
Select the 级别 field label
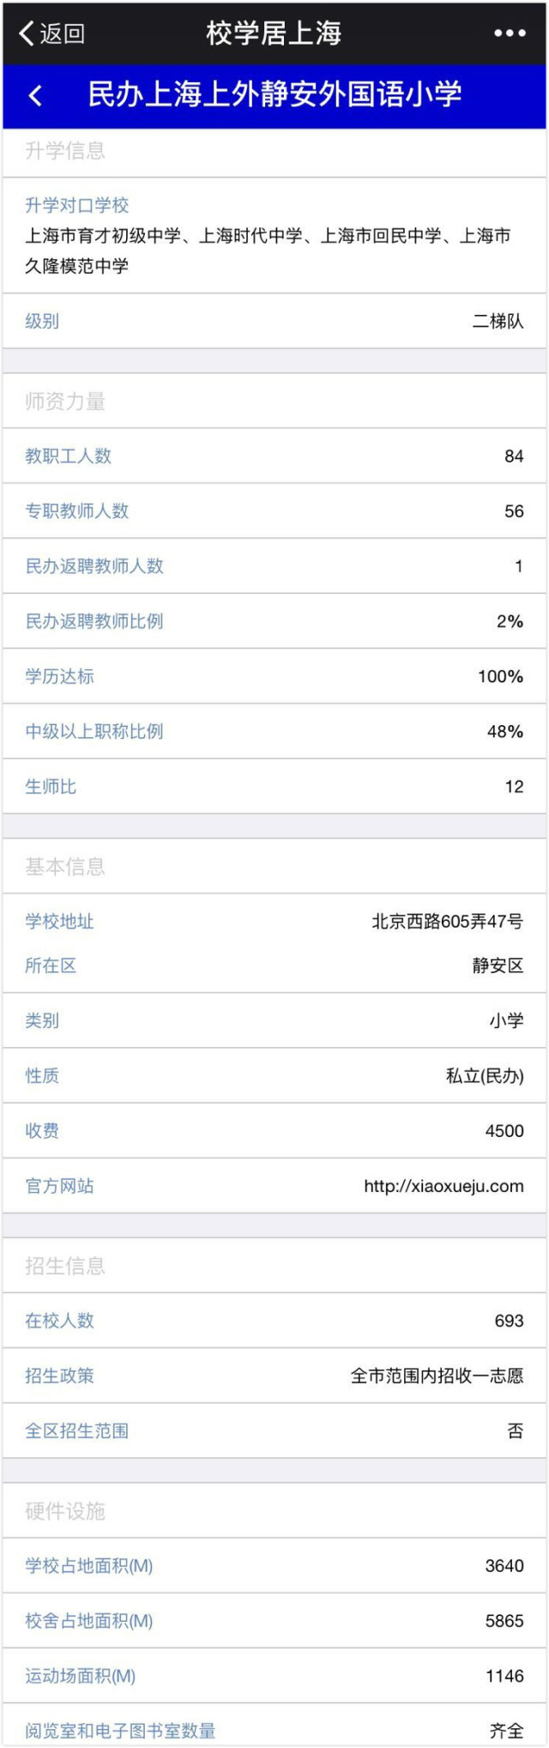click(42, 323)
